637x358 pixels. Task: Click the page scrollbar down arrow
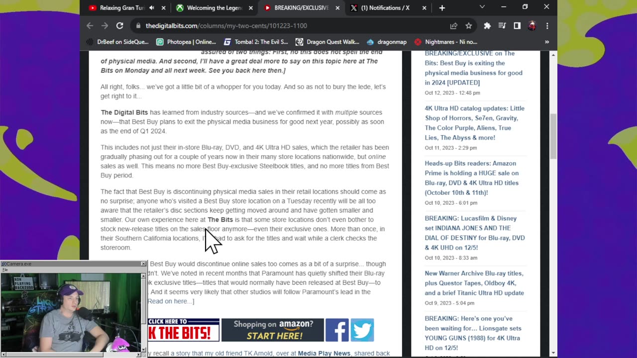(553, 354)
